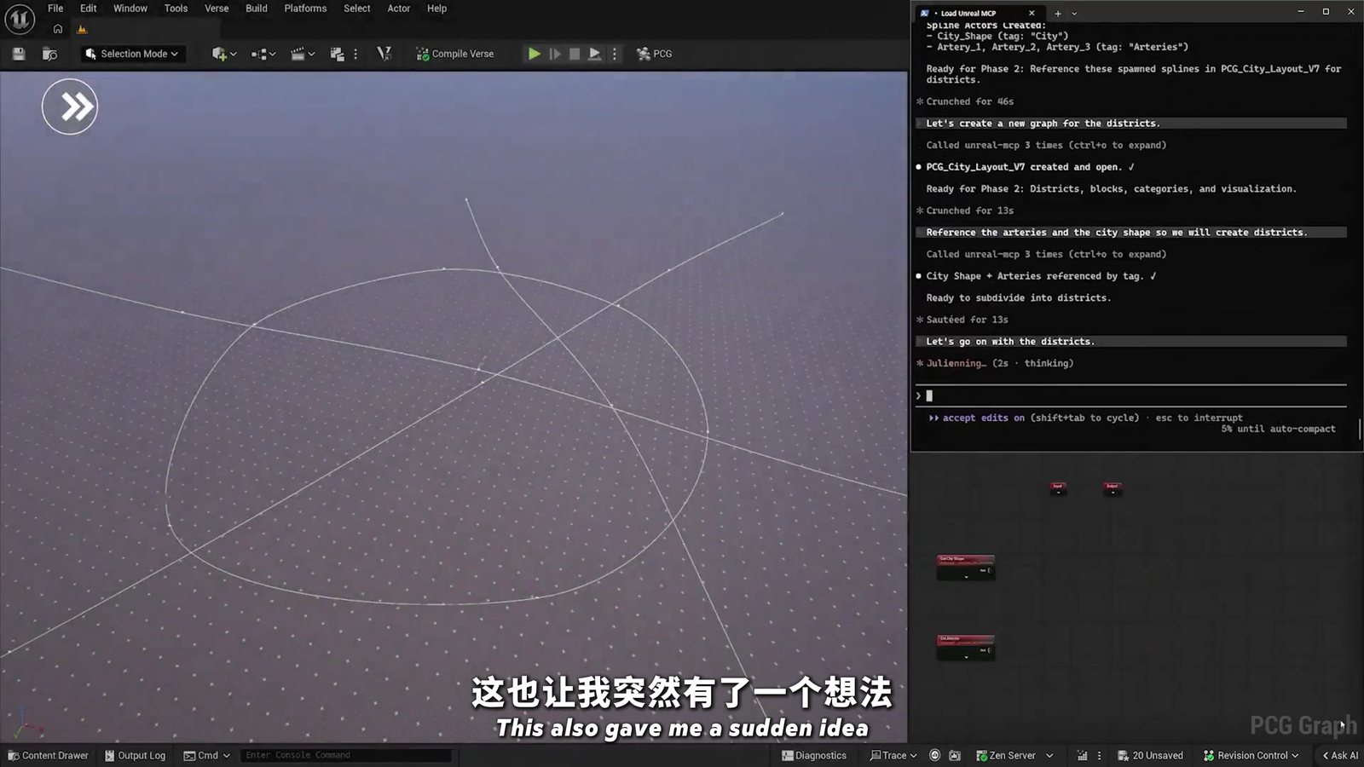
Task: Open terminal tab dropdown arrow
Action: tap(1074, 13)
